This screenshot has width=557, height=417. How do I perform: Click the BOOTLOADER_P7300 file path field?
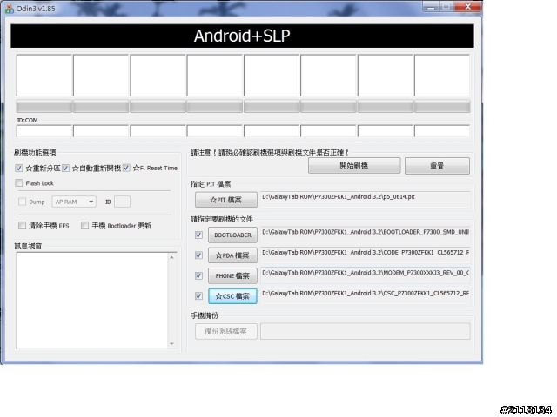pos(366,235)
